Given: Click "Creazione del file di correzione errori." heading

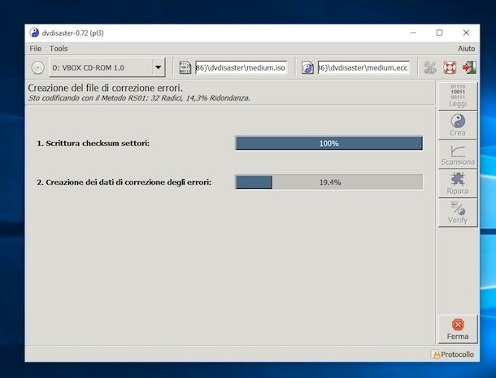Looking at the screenshot, I should (x=106, y=88).
